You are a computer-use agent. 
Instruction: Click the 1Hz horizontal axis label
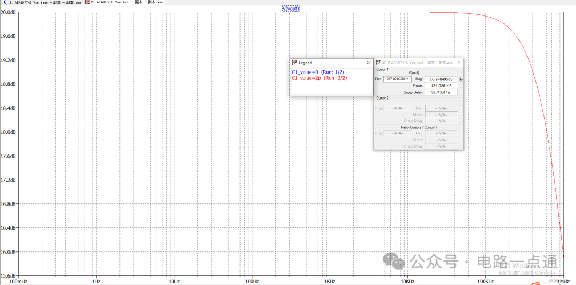pyautogui.click(x=96, y=281)
